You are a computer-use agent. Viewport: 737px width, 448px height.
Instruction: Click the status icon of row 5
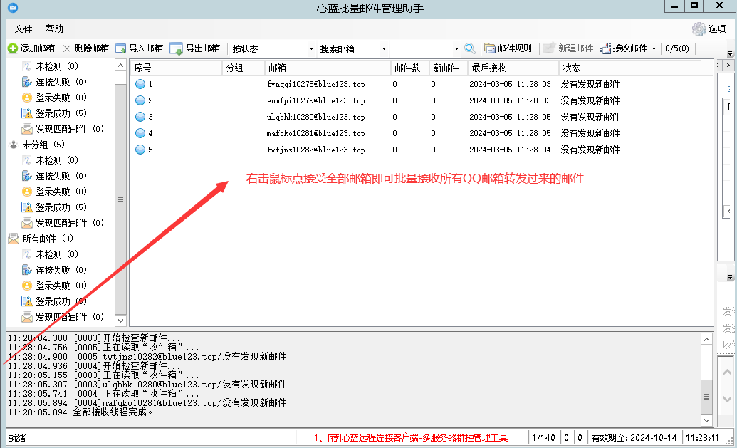coord(140,150)
